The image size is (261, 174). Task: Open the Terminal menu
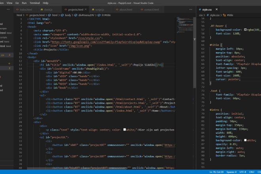(35, 3)
